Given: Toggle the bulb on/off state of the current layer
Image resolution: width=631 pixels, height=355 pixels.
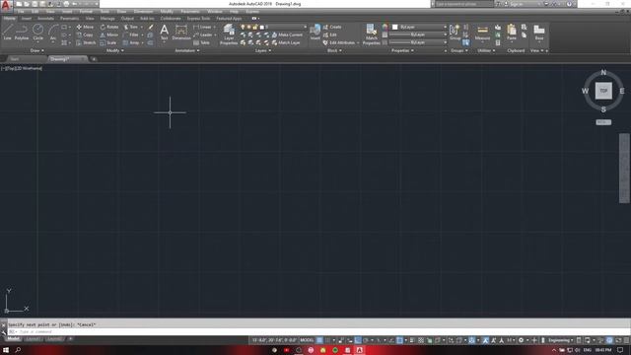Looking at the screenshot, I should [x=243, y=27].
